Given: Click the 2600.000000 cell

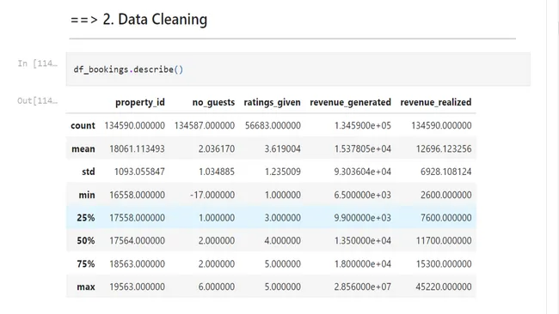Looking at the screenshot, I should coord(446,195).
